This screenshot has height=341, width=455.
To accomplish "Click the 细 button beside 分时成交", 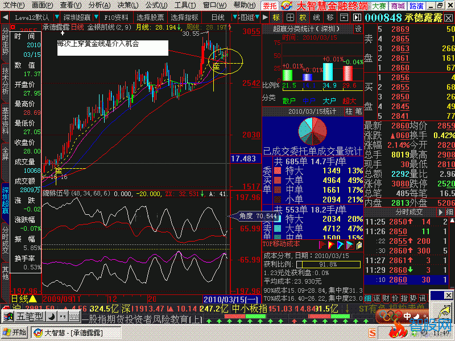I will point(449,212).
